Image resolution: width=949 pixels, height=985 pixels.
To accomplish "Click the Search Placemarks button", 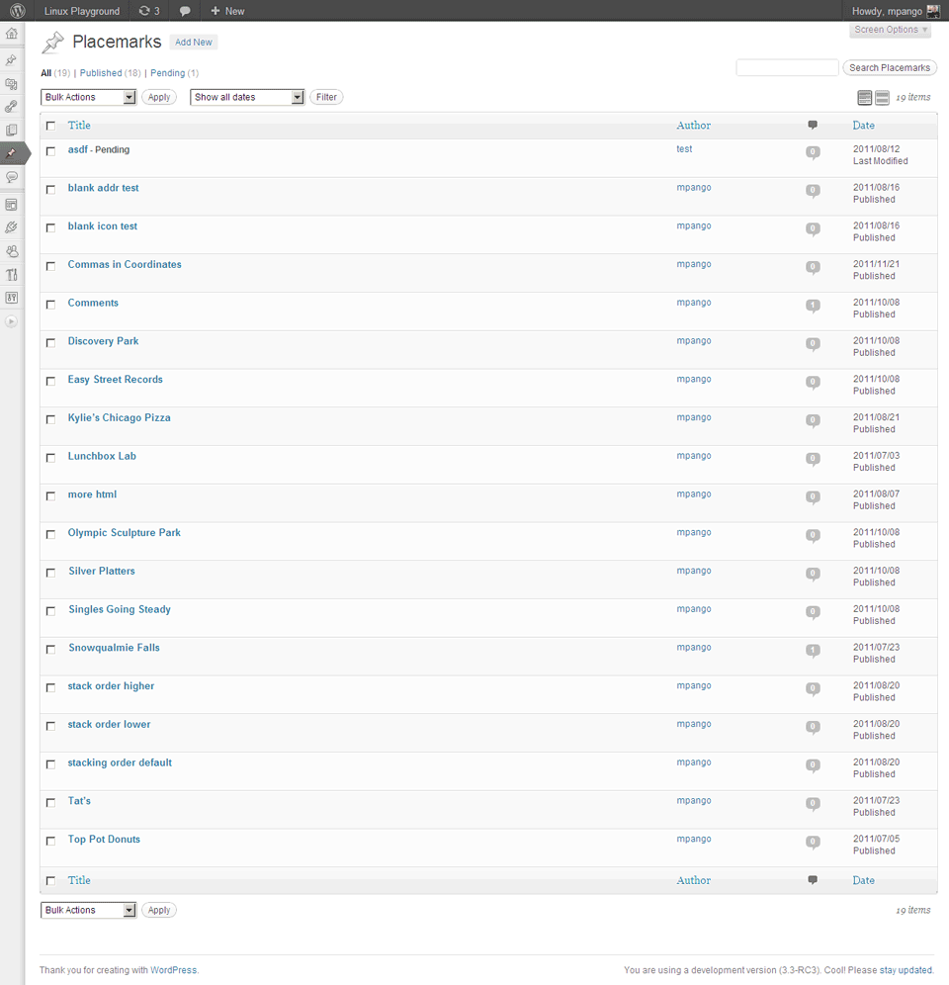I will tap(890, 68).
